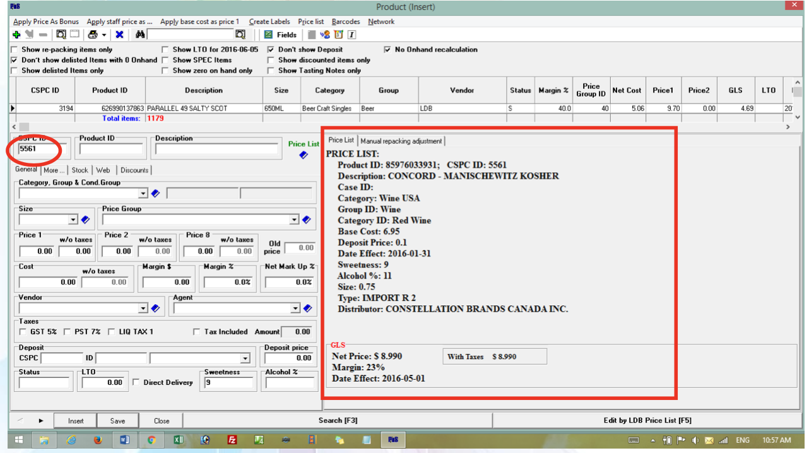Click the blue book icon beside Agent dropdown

[x=307, y=309]
